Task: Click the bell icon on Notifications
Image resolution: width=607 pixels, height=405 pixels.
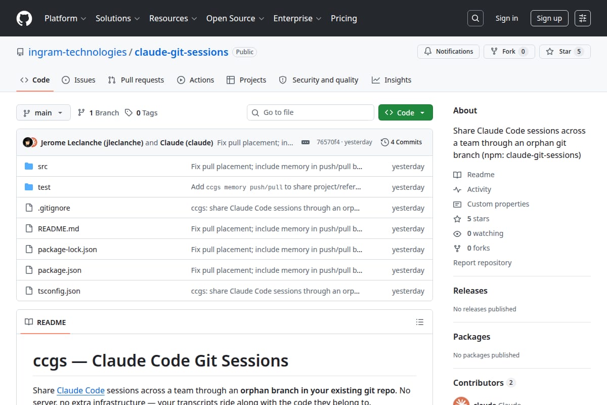Action: 428,52
